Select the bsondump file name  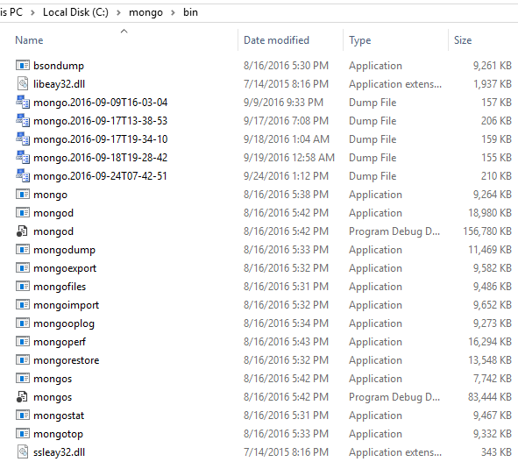(x=59, y=66)
